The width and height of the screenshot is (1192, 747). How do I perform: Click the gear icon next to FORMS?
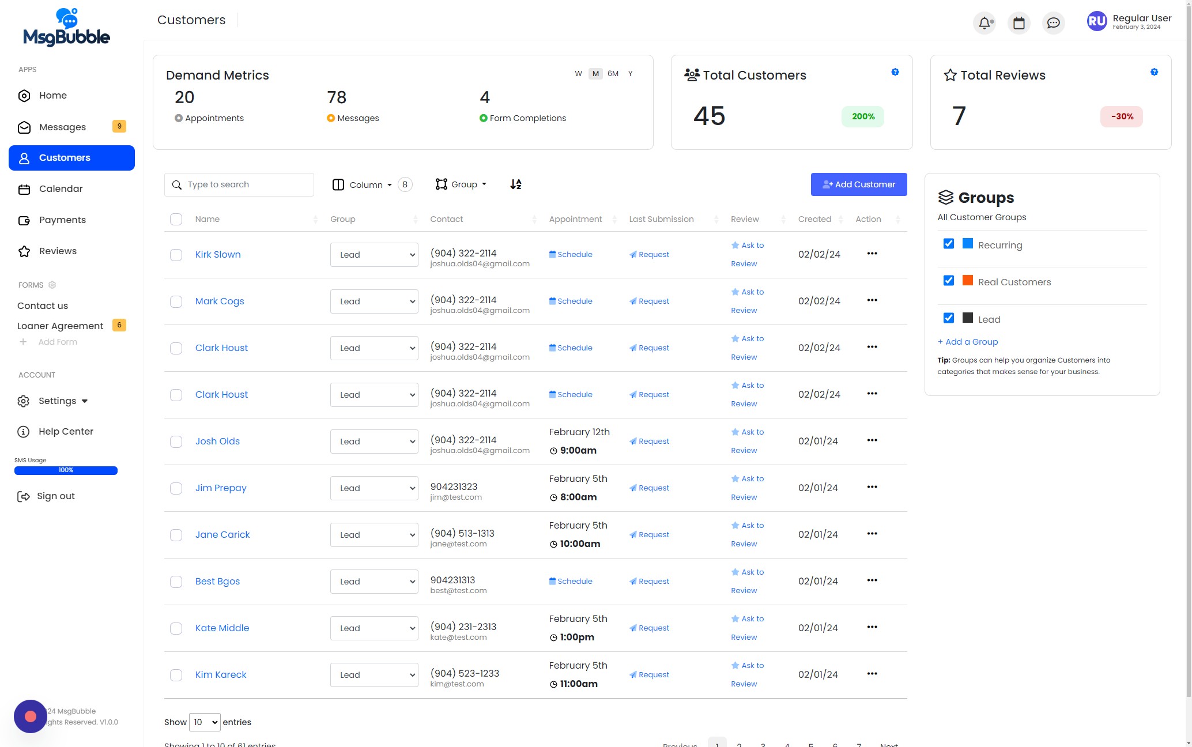pos(52,285)
